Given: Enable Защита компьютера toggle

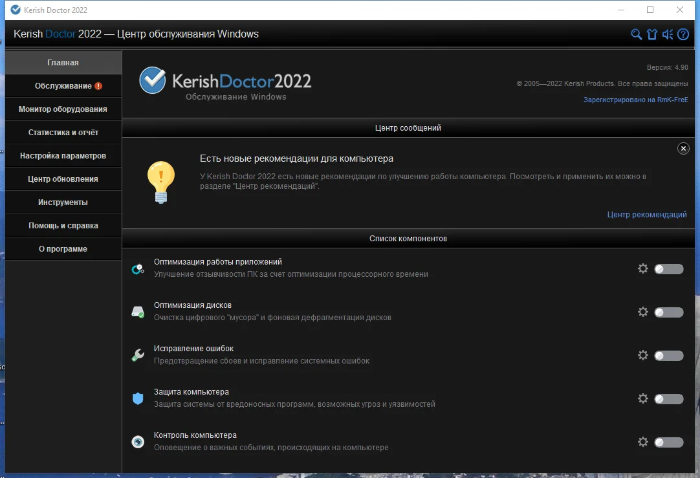Looking at the screenshot, I should pyautogui.click(x=669, y=398).
